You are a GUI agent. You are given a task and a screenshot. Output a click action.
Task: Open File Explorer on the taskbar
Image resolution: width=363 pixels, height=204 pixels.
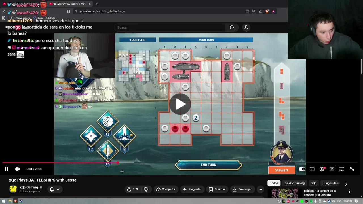[x=10, y=201]
